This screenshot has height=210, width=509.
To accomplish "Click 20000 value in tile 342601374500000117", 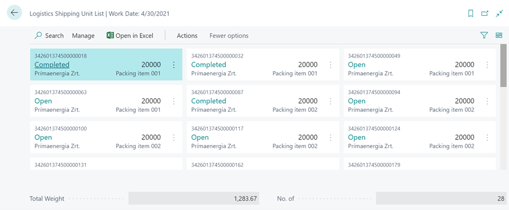I will (x=308, y=137).
